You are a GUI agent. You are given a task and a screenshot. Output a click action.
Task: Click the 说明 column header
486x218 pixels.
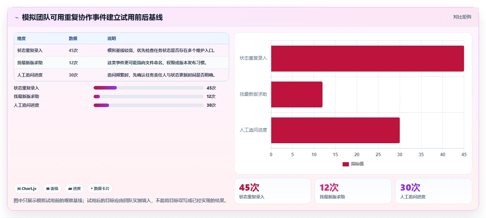coord(112,39)
